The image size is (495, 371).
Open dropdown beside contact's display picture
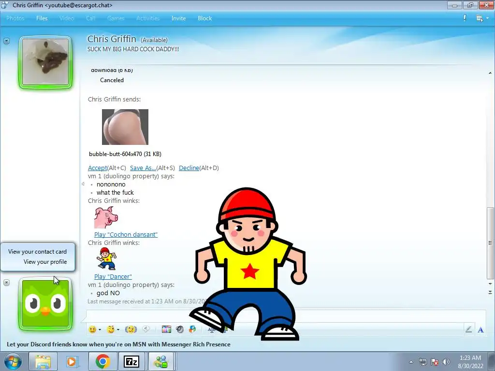(x=7, y=41)
